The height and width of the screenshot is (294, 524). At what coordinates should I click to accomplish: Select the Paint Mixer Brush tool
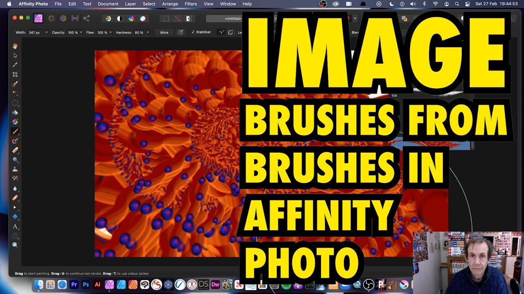pyautogui.click(x=15, y=141)
